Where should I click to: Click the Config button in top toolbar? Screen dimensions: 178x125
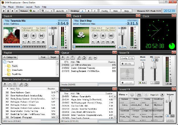(105, 11)
